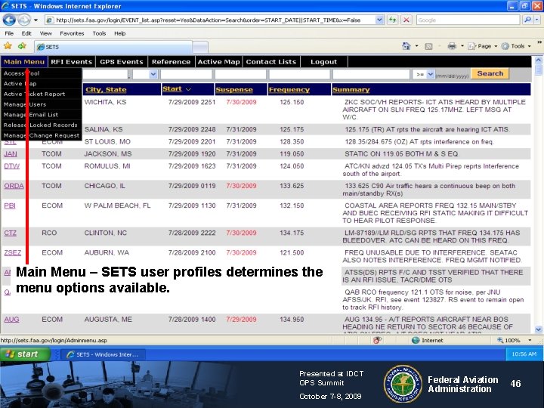Click the browser Forward arrow button
Image resolution: width=544 pixels, height=408 pixels.
(24, 20)
